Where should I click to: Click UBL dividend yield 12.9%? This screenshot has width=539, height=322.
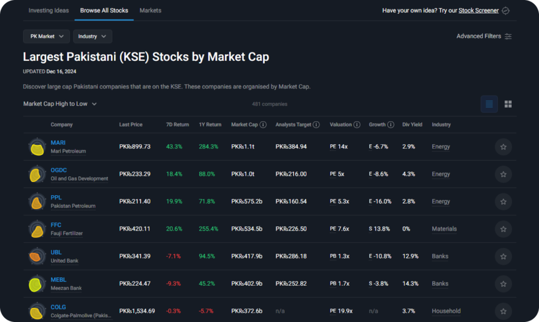click(x=411, y=256)
